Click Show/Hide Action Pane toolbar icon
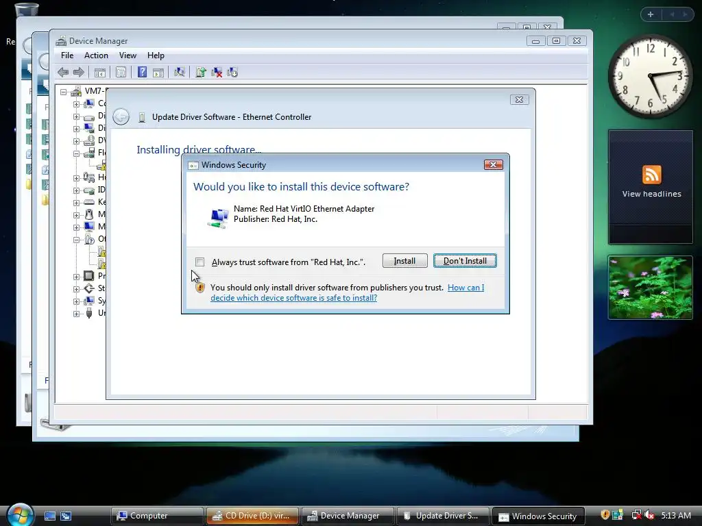The height and width of the screenshot is (526, 702). click(158, 72)
